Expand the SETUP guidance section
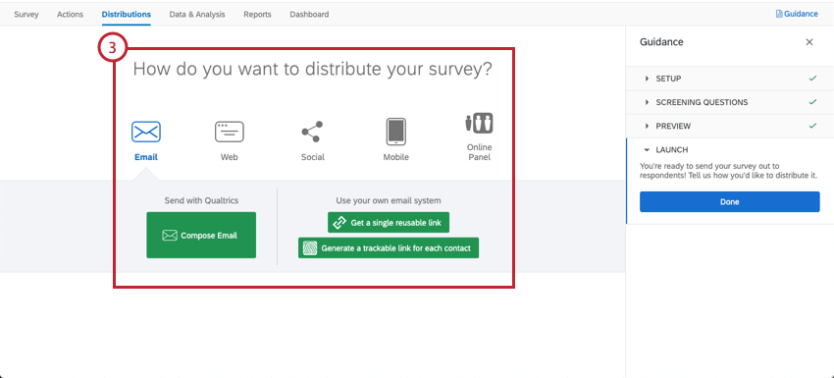Image resolution: width=834 pixels, height=378 pixels. (730, 79)
